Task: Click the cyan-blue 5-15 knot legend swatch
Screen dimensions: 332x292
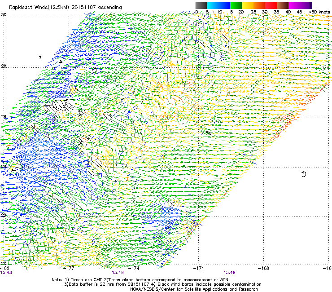Action: [218, 5]
